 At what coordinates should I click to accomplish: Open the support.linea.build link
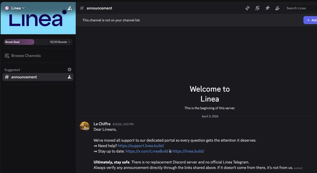click(x=141, y=146)
